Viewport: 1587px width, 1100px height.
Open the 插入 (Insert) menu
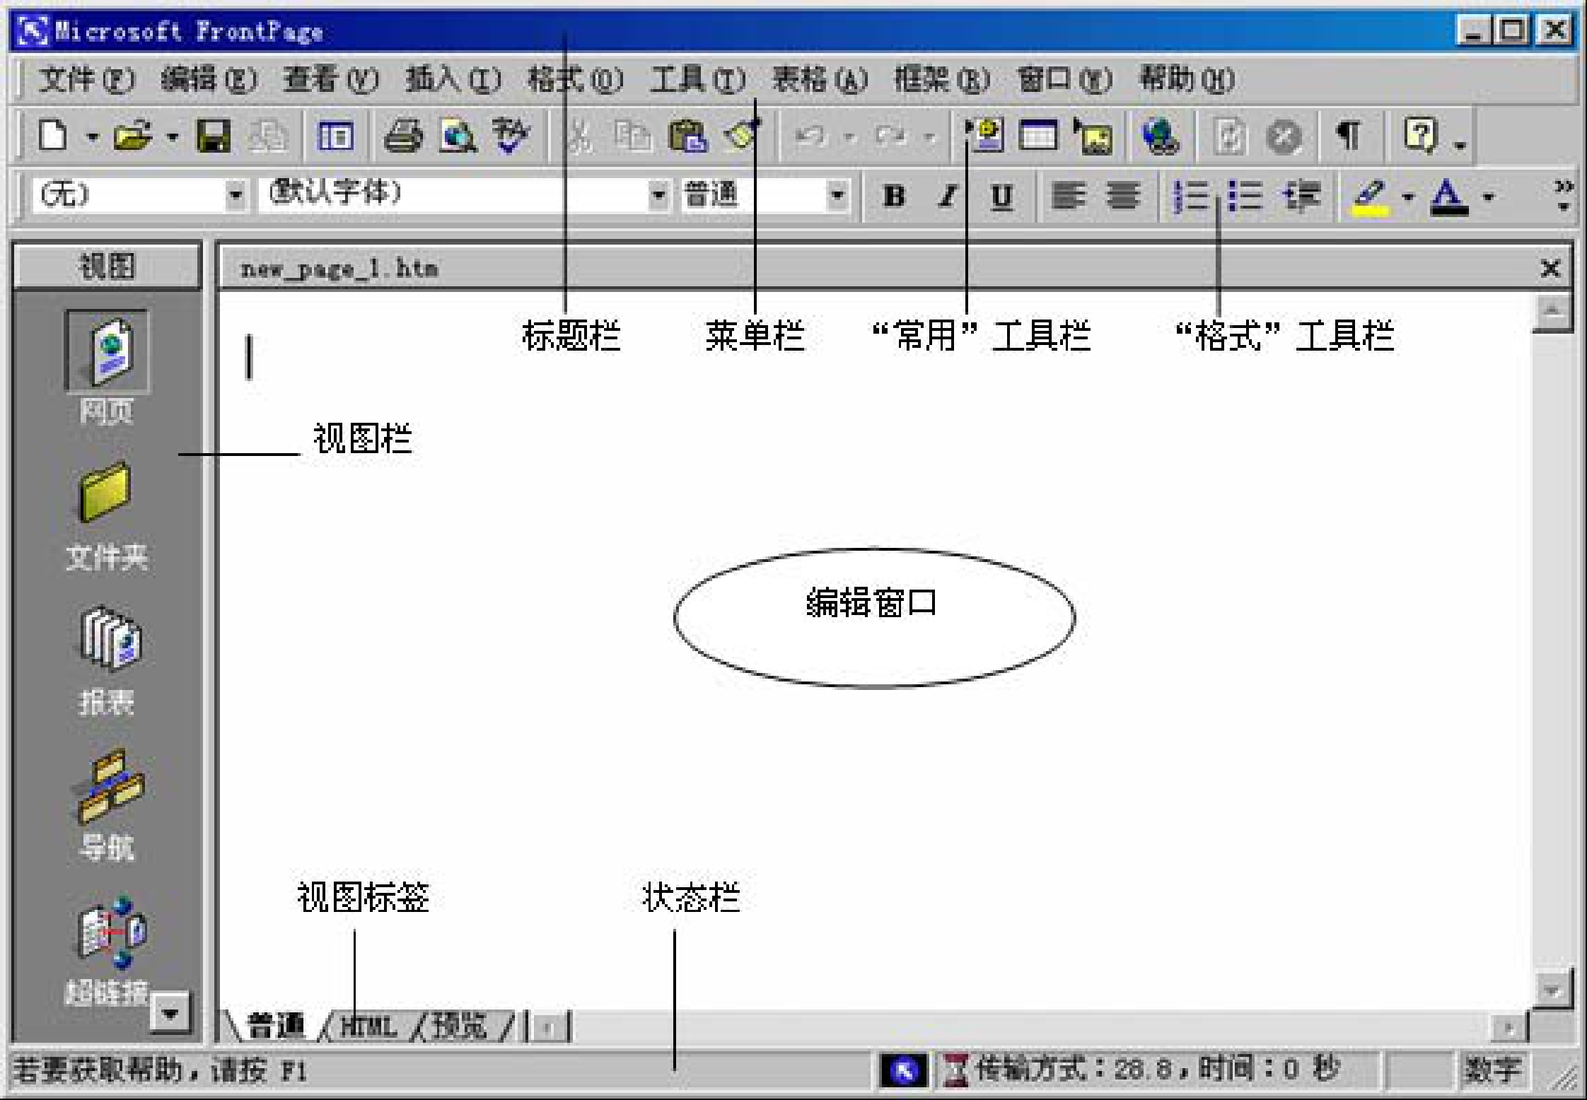453,79
